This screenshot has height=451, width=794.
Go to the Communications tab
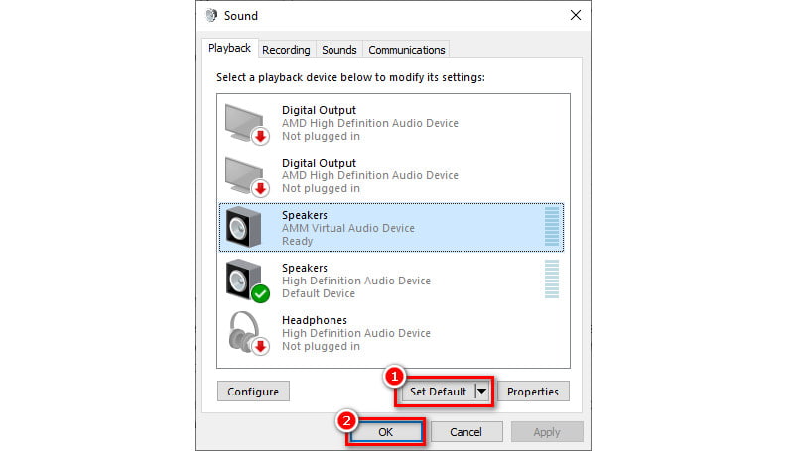[x=406, y=50]
